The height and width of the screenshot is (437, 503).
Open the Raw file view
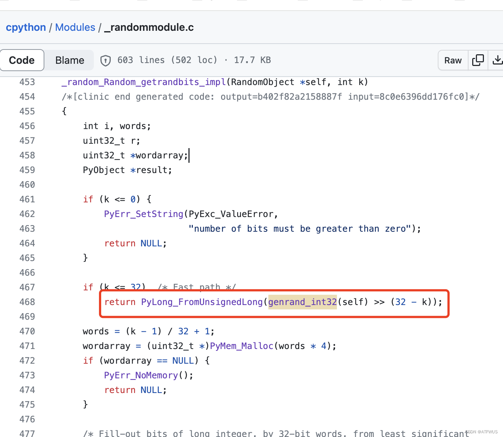pos(453,60)
